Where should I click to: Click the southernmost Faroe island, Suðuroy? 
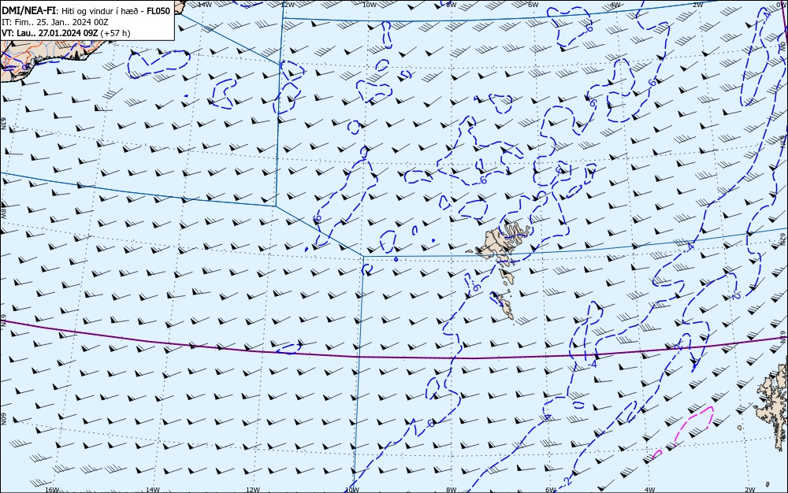tap(504, 306)
